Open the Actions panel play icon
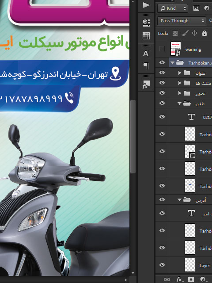The height and width of the screenshot is (283, 212). click(x=146, y=5)
